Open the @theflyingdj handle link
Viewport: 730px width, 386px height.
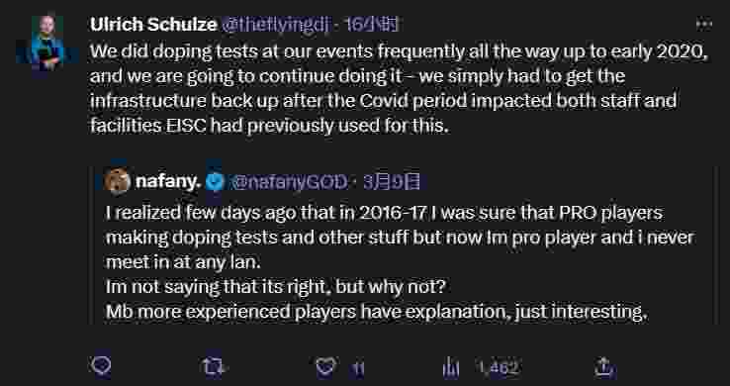tap(275, 24)
